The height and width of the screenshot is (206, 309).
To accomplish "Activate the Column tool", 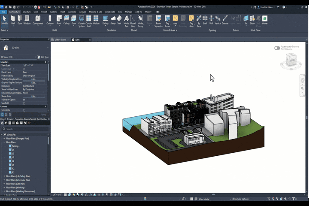I will pyautogui.click(x=50, y=20).
